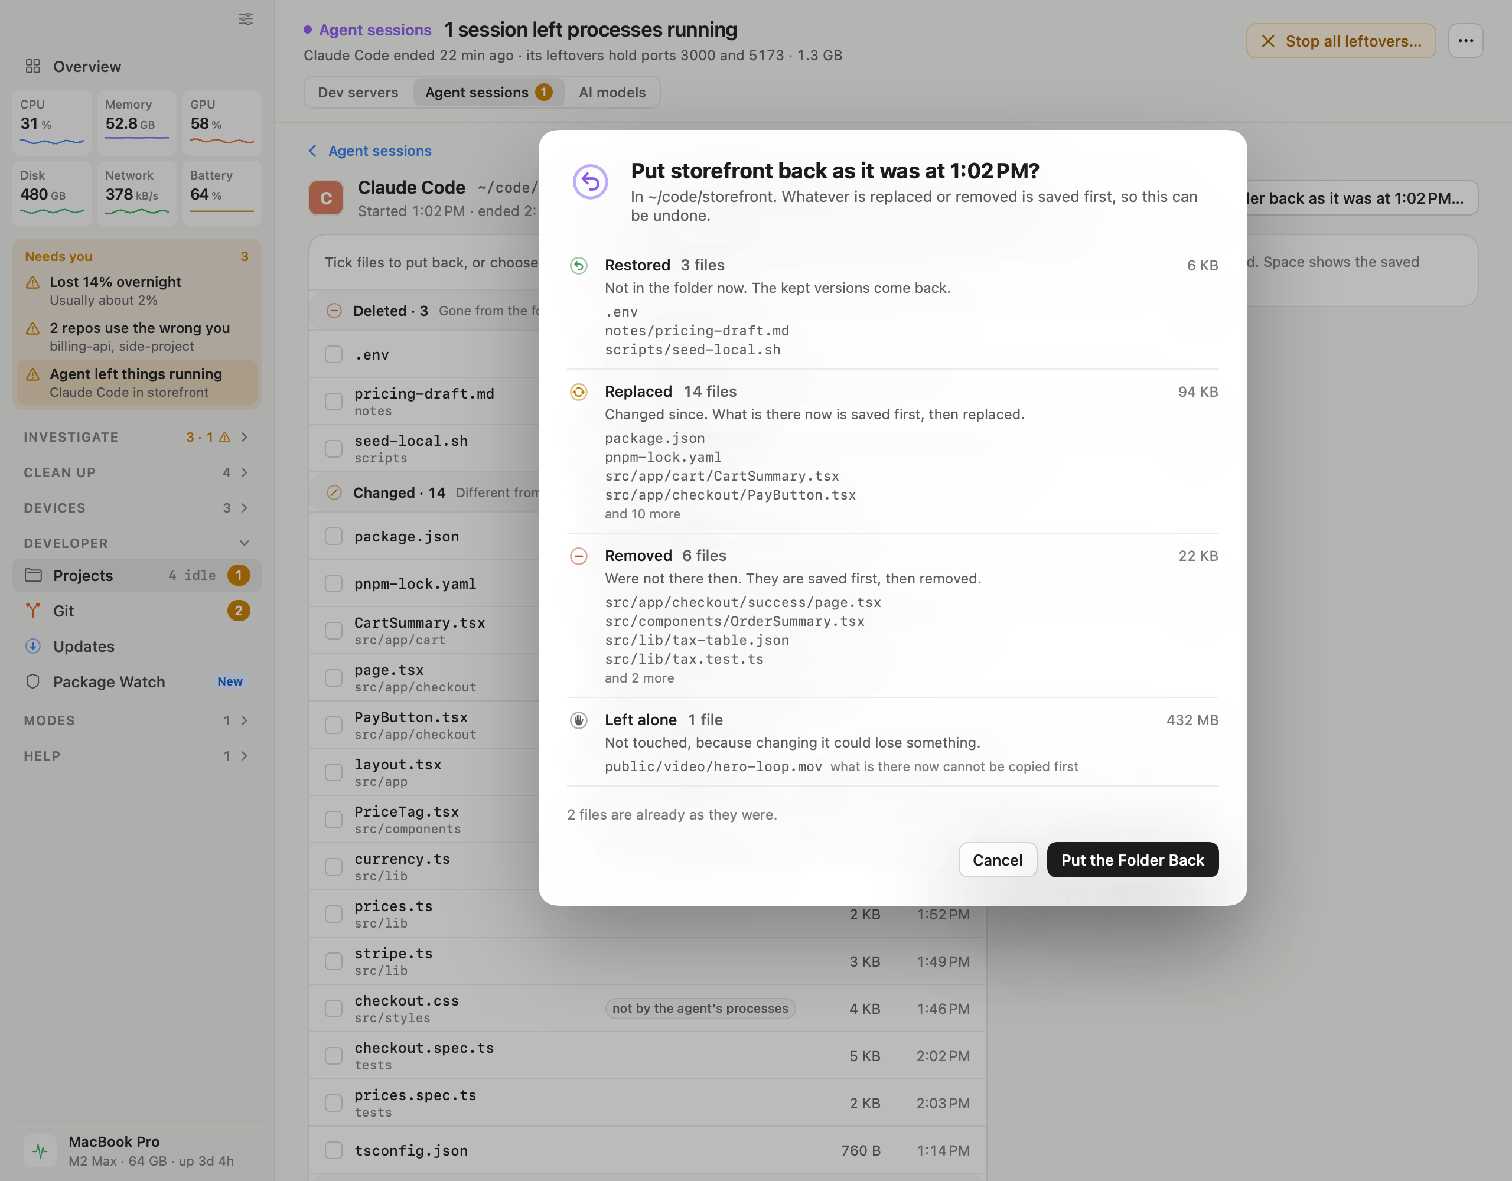The height and width of the screenshot is (1181, 1512).
Task: Click the Updates download arrow icon
Action: click(32, 646)
